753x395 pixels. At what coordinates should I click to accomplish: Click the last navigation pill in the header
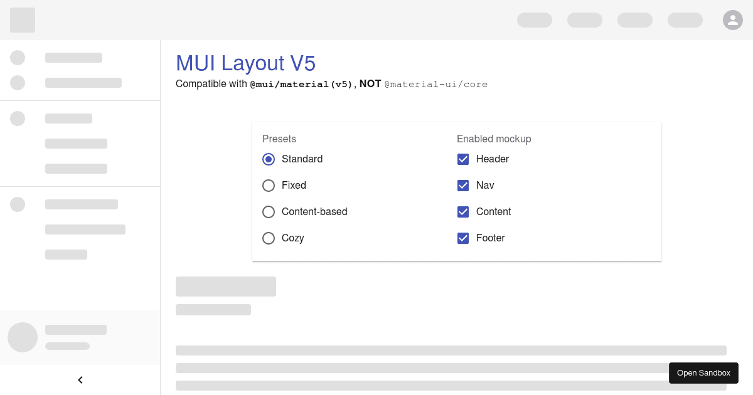pyautogui.click(x=685, y=19)
